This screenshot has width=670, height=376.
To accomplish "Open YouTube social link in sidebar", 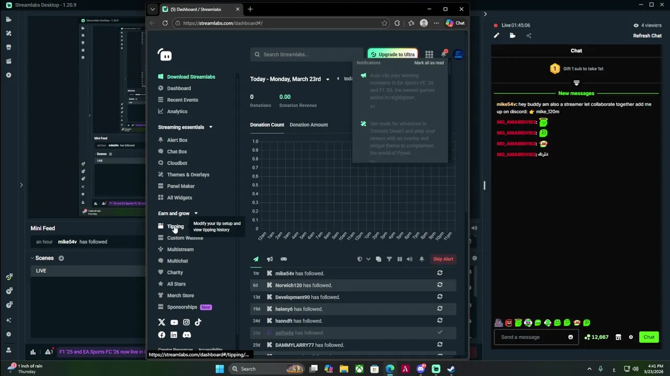I will pyautogui.click(x=174, y=323).
